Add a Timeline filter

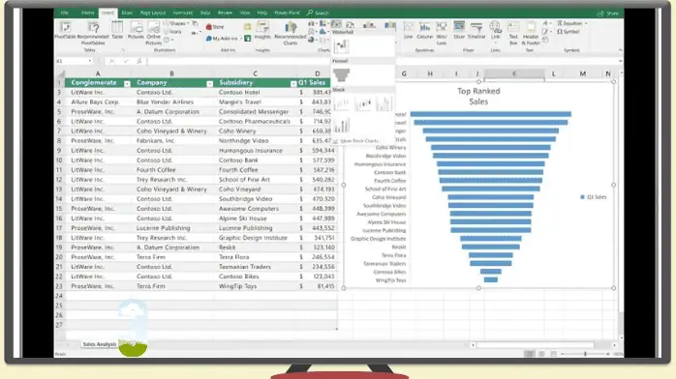point(476,31)
